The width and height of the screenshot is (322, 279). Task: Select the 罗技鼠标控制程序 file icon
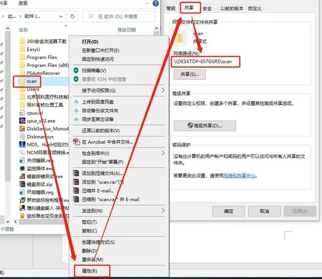click(22, 200)
